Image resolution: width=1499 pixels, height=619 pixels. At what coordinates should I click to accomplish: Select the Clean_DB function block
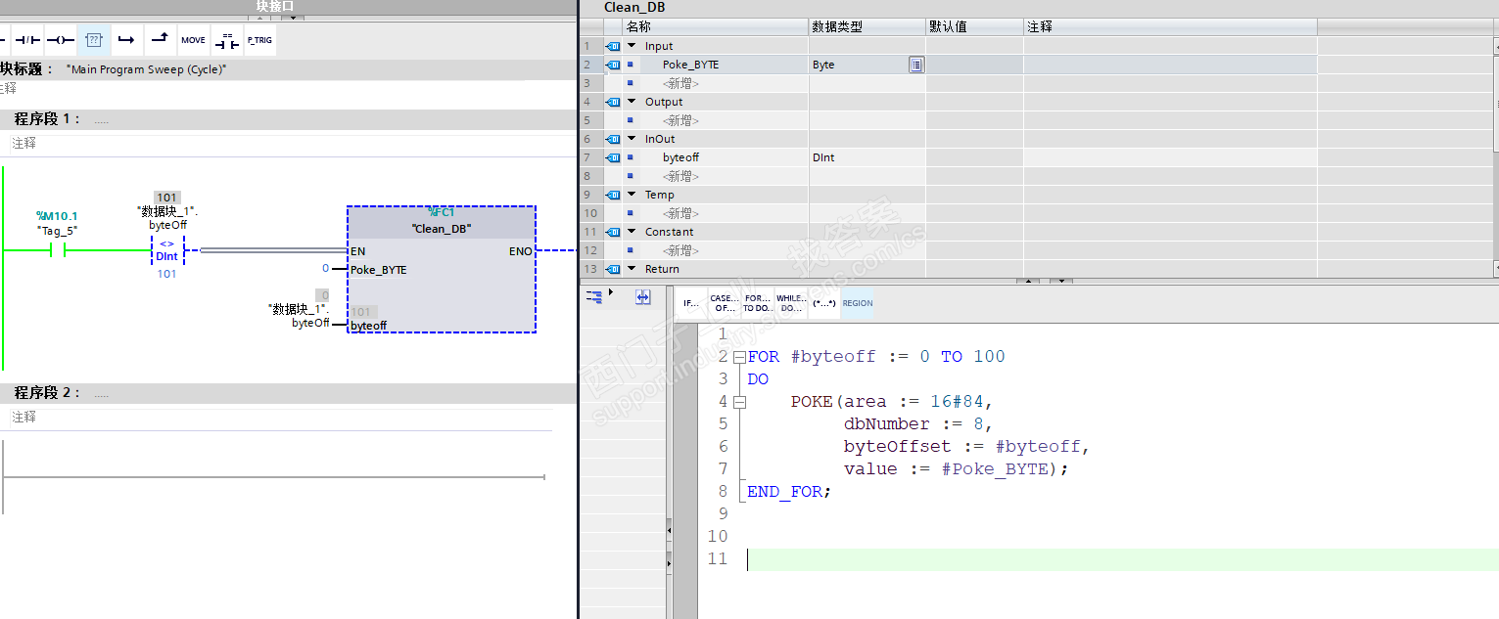pos(442,269)
